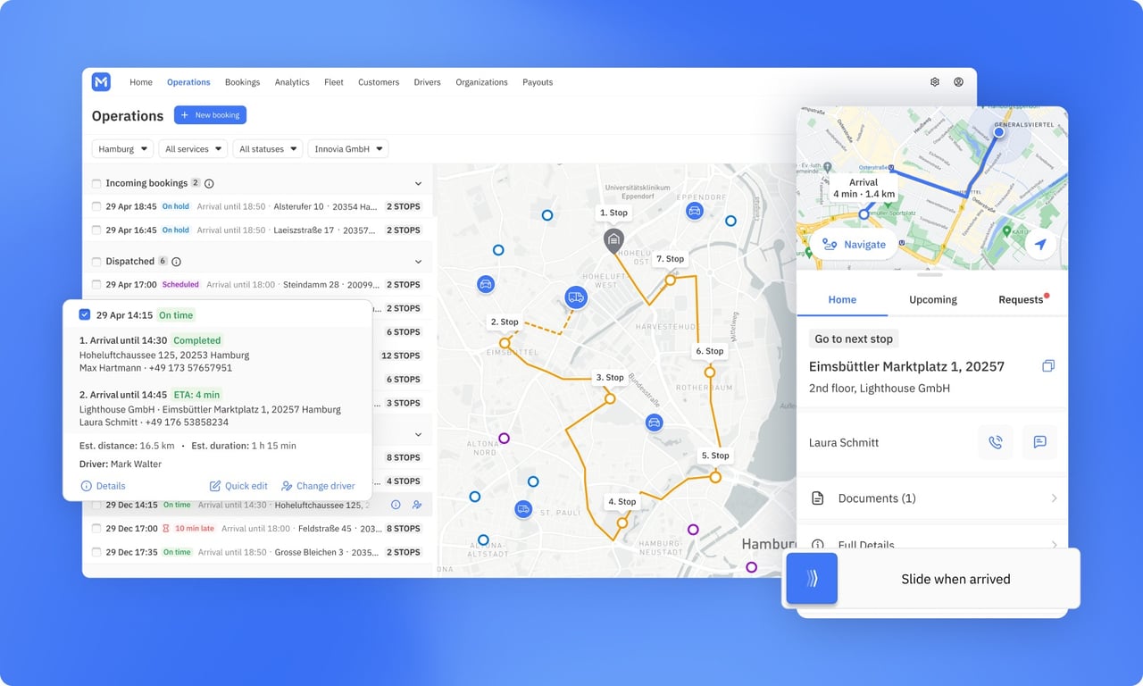Select the 29 Apr 16:45 booking checkbox
1143x686 pixels.
(96, 230)
